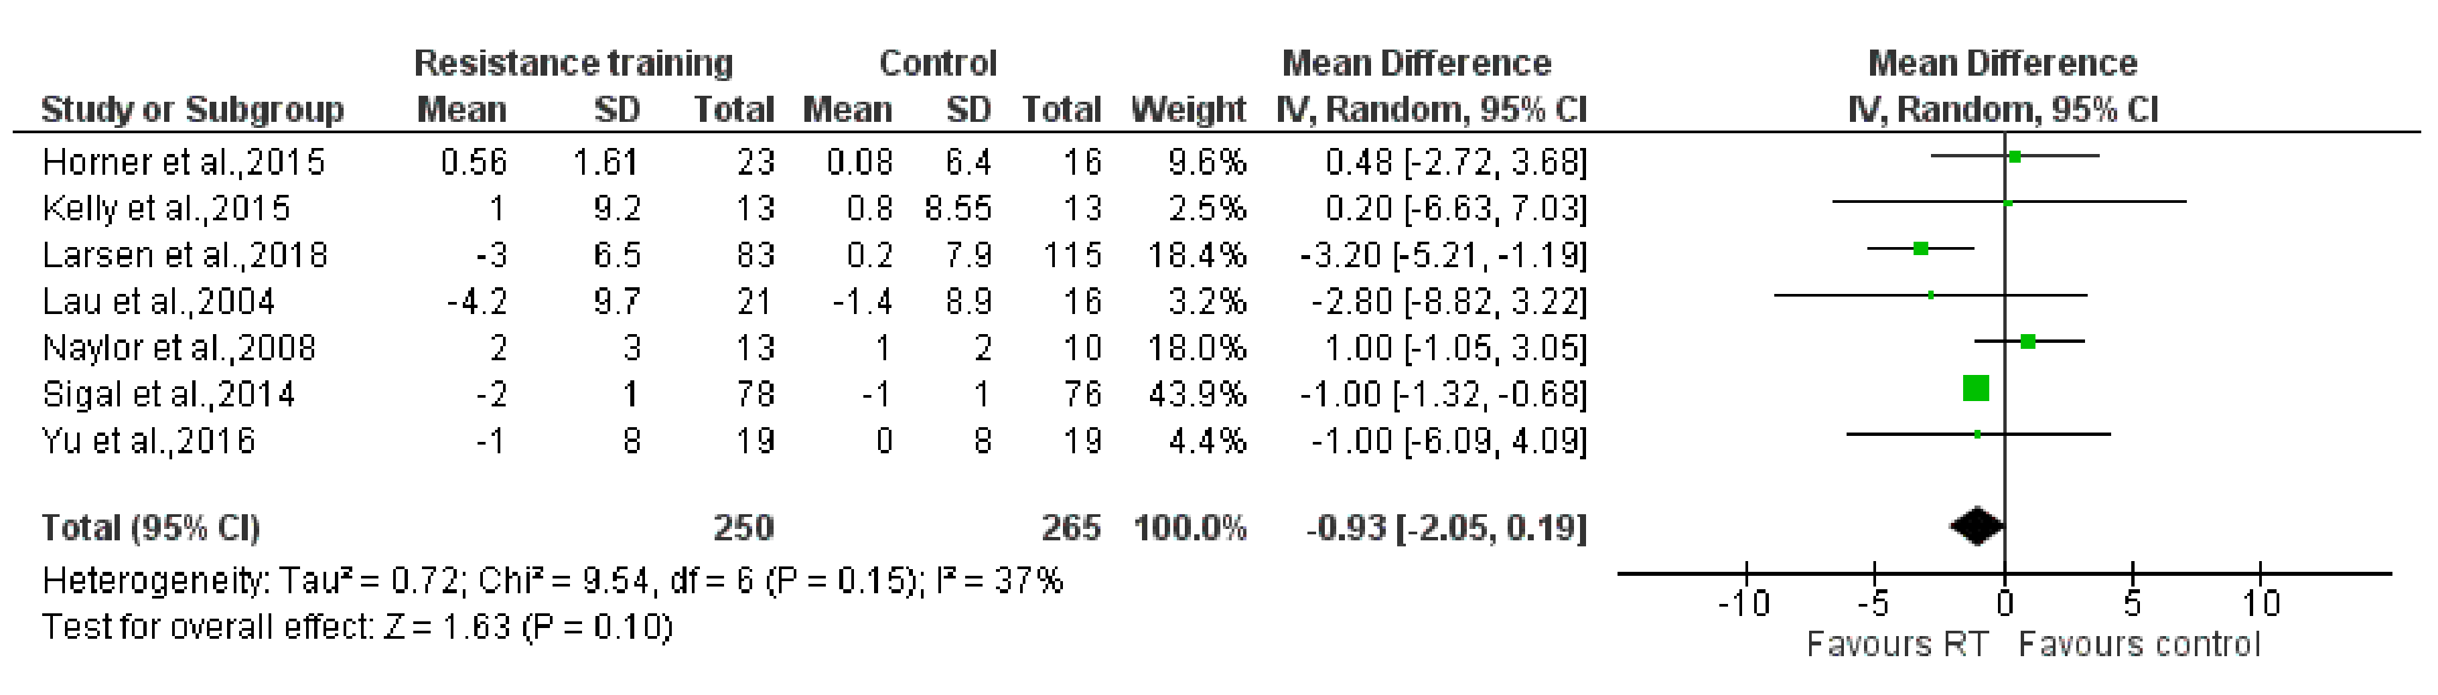Click the Larsen et al.,2018 green square marker

coord(1920,248)
